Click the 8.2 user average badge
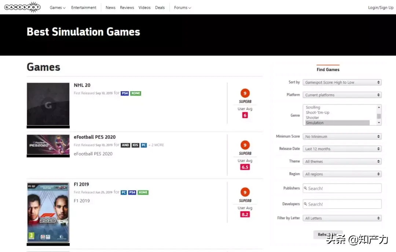Screen dimensions: 396x252 [245, 214]
